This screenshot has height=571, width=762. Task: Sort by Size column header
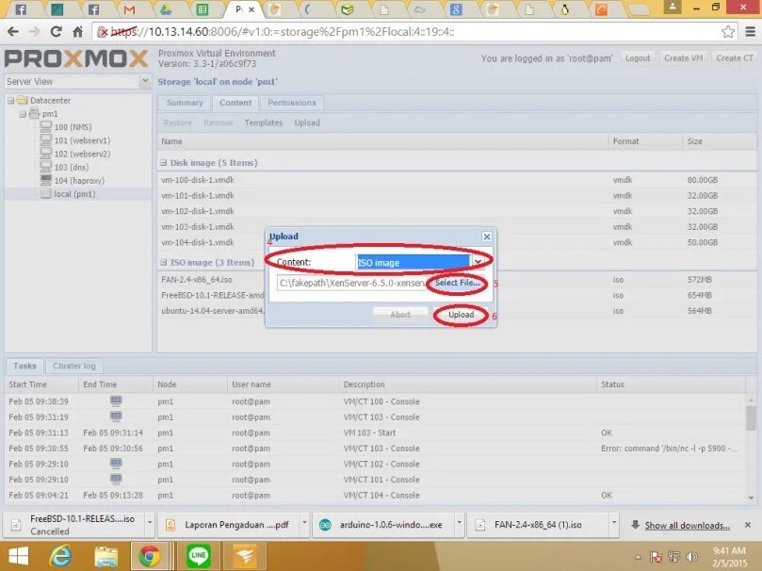pos(720,141)
